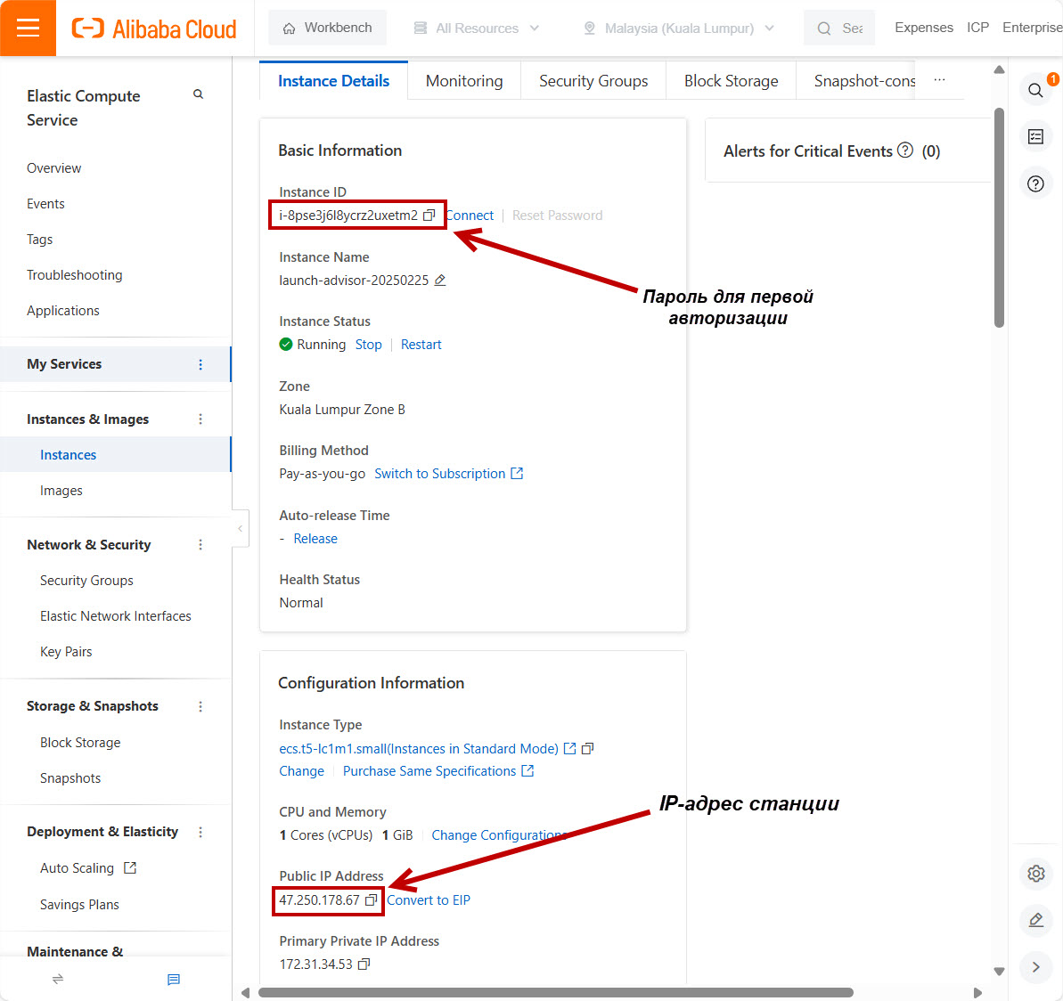Open the Alerts for Critical Events help tooltip

coord(905,151)
